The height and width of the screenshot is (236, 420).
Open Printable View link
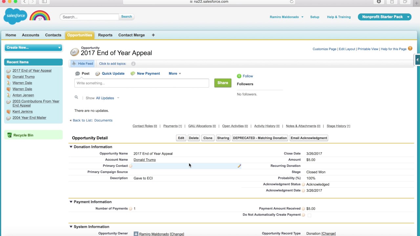tap(368, 49)
